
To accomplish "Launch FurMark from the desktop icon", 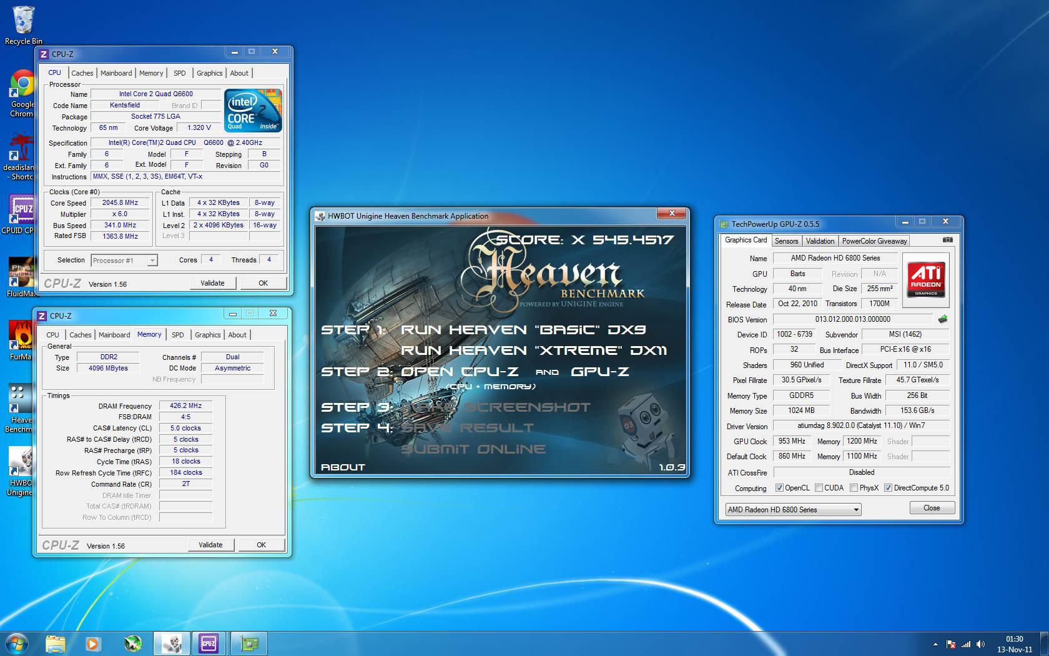I will pos(20,340).
